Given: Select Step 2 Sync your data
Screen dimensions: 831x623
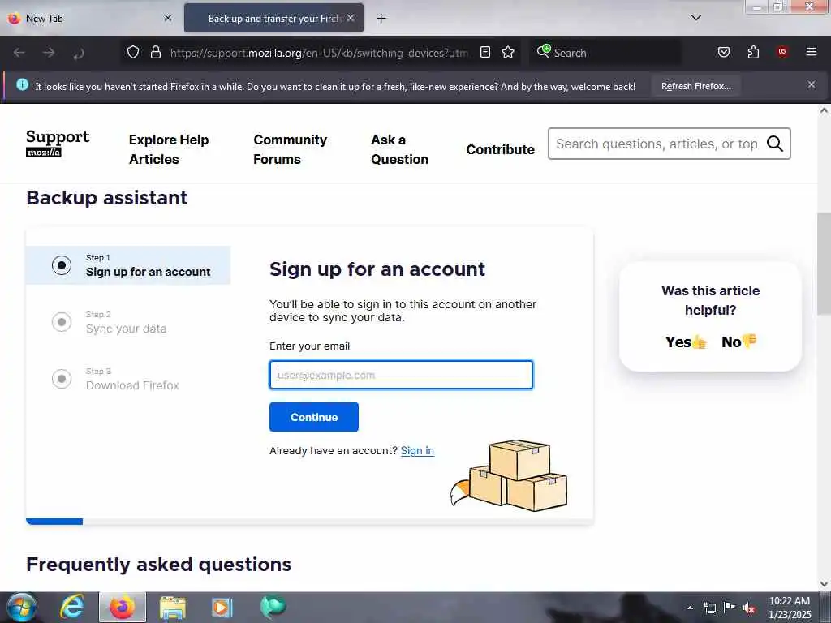Looking at the screenshot, I should 128,322.
